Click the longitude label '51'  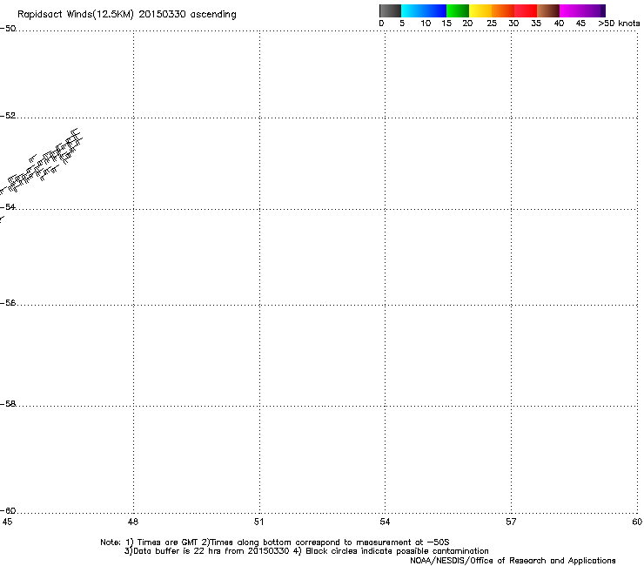click(258, 522)
